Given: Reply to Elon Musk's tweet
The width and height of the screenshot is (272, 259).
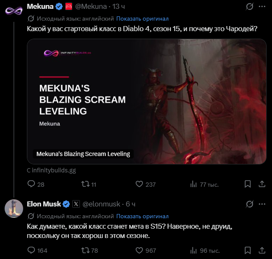Looking at the screenshot, I should point(32,250).
